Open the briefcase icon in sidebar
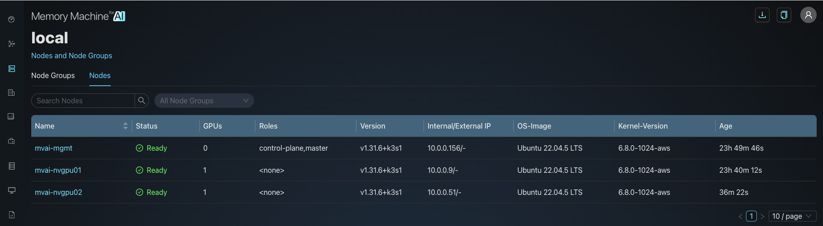The image size is (823, 226). [x=11, y=141]
